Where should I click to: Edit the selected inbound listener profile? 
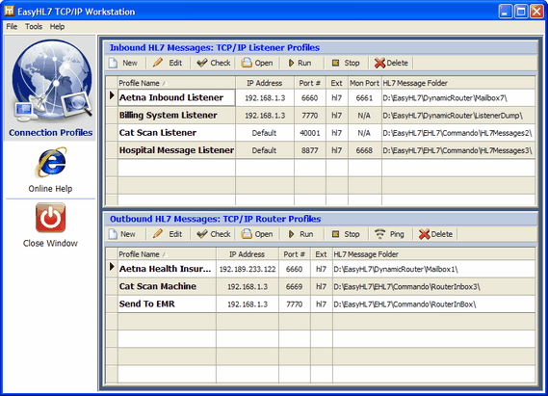168,63
